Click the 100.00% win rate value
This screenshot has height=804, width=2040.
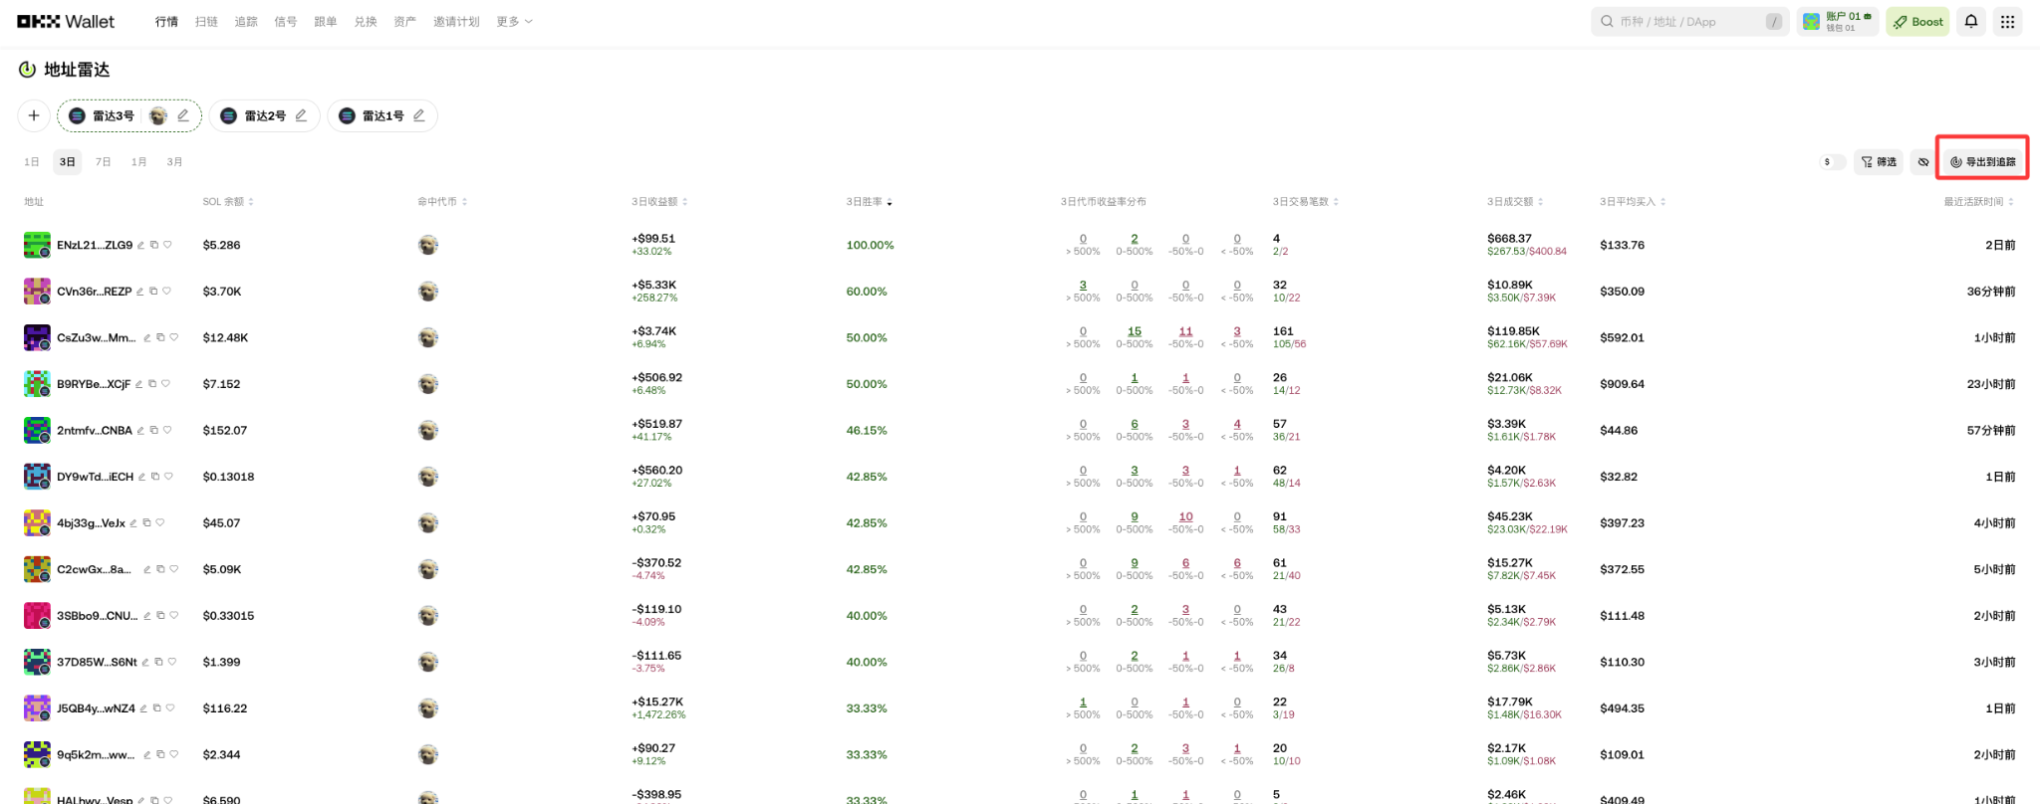(x=870, y=245)
